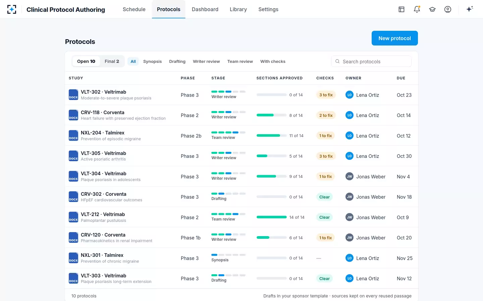483x301 pixels.
Task: Click the sections approved bar for CRV-118
Action: pyautogui.click(x=272, y=115)
